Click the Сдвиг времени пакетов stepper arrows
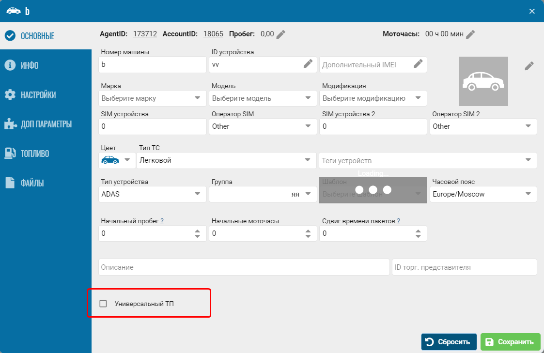The image size is (544, 353). (418, 233)
